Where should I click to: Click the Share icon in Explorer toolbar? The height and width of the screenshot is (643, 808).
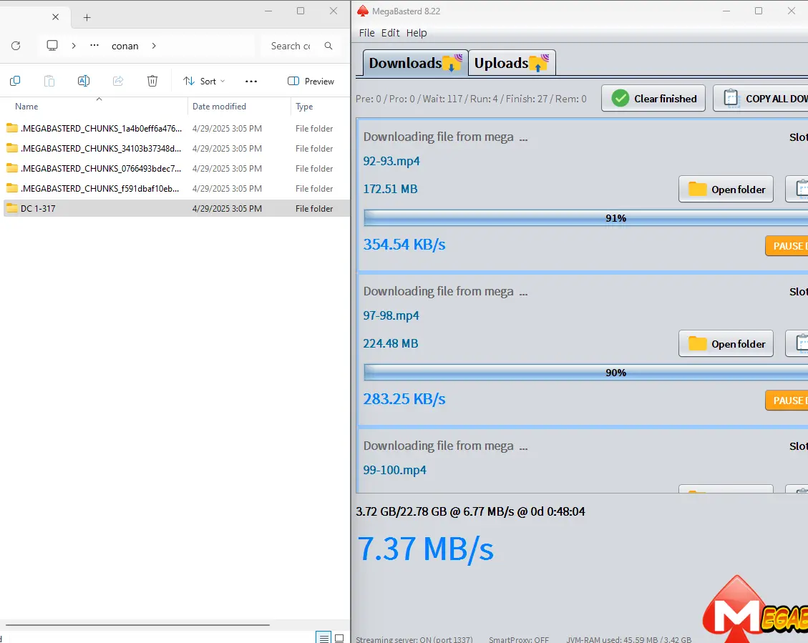(118, 81)
